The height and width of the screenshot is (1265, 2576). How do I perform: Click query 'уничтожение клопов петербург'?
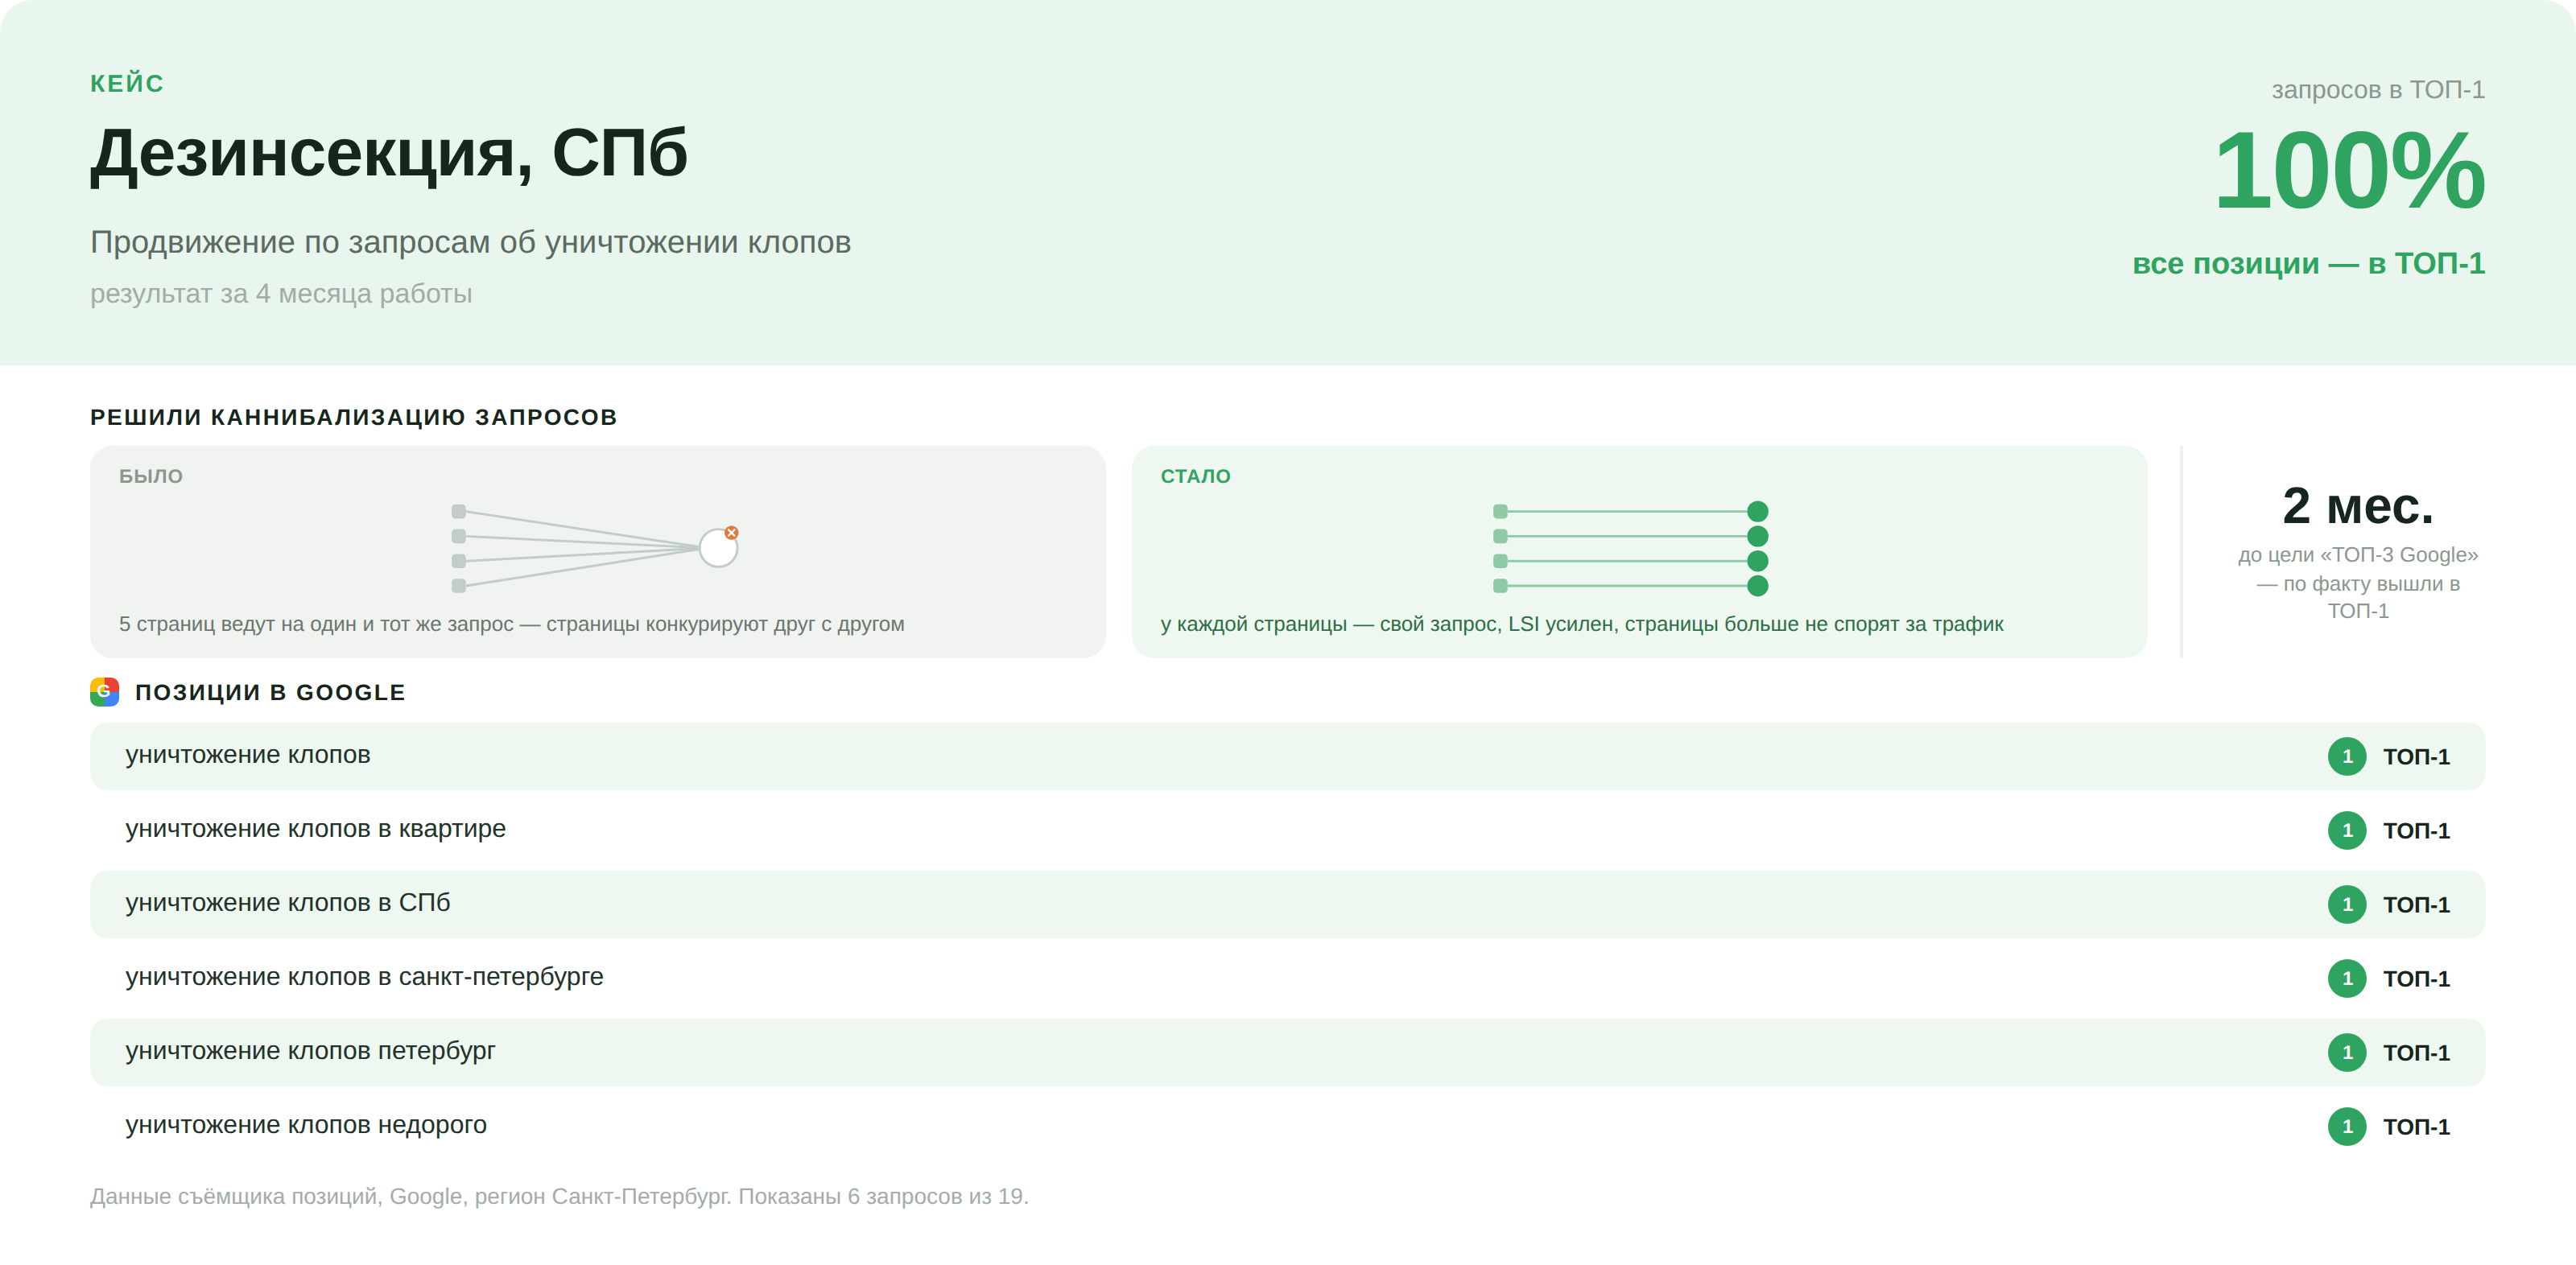(x=310, y=1052)
